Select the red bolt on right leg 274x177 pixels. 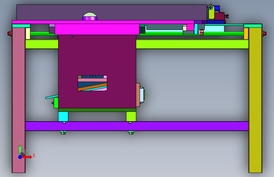pyautogui.click(x=264, y=33)
